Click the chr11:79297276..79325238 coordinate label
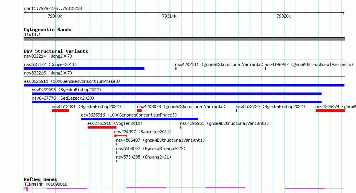This screenshot has width=356, height=193. click(x=53, y=9)
